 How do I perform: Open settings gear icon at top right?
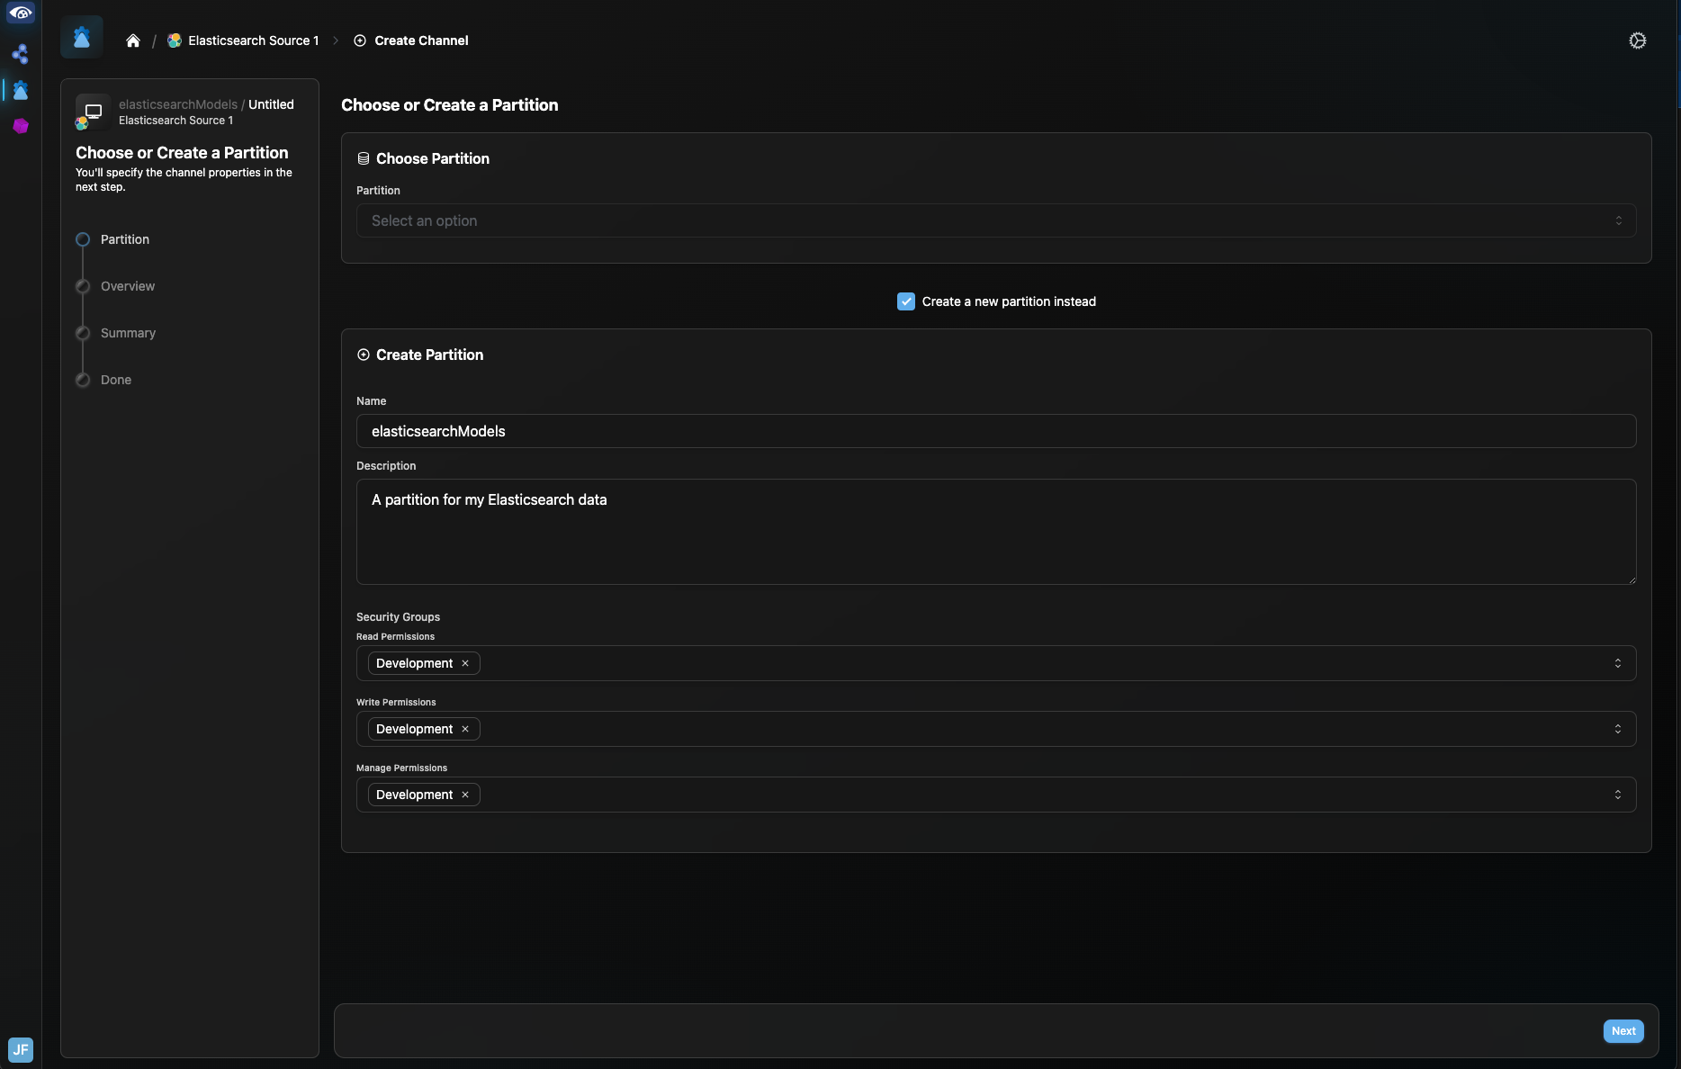pos(1637,40)
